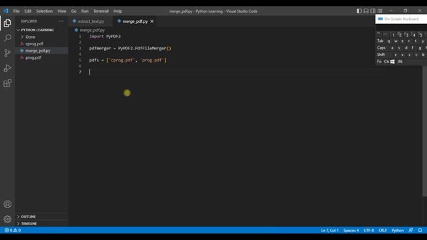Collapse the PYTHON LEARNING folder section
The image size is (427, 240).
coord(37,30)
